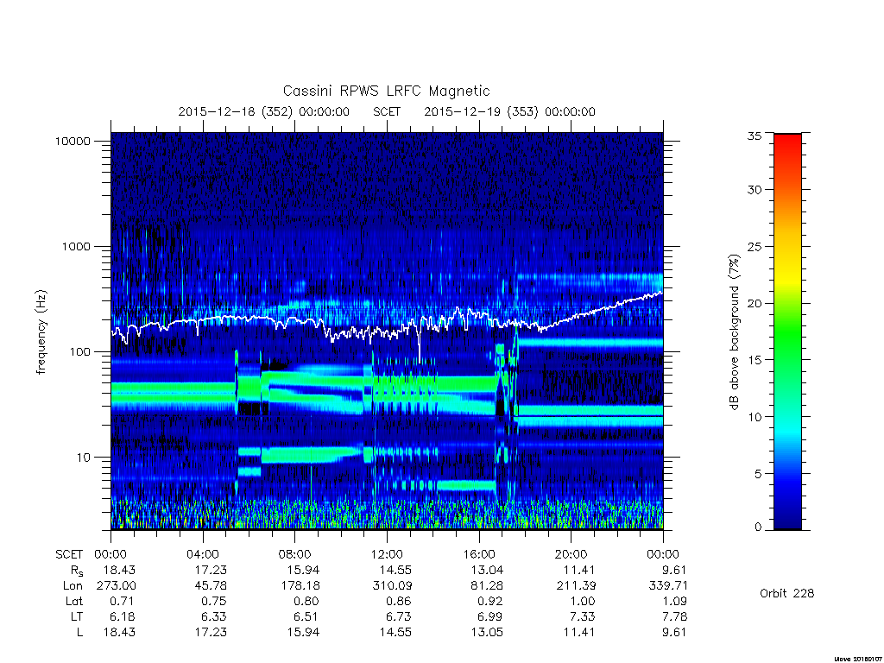Click the 'dB above background (7%)' colorbar label
Image resolution: width=884 pixels, height=663 pixels.
click(x=734, y=332)
